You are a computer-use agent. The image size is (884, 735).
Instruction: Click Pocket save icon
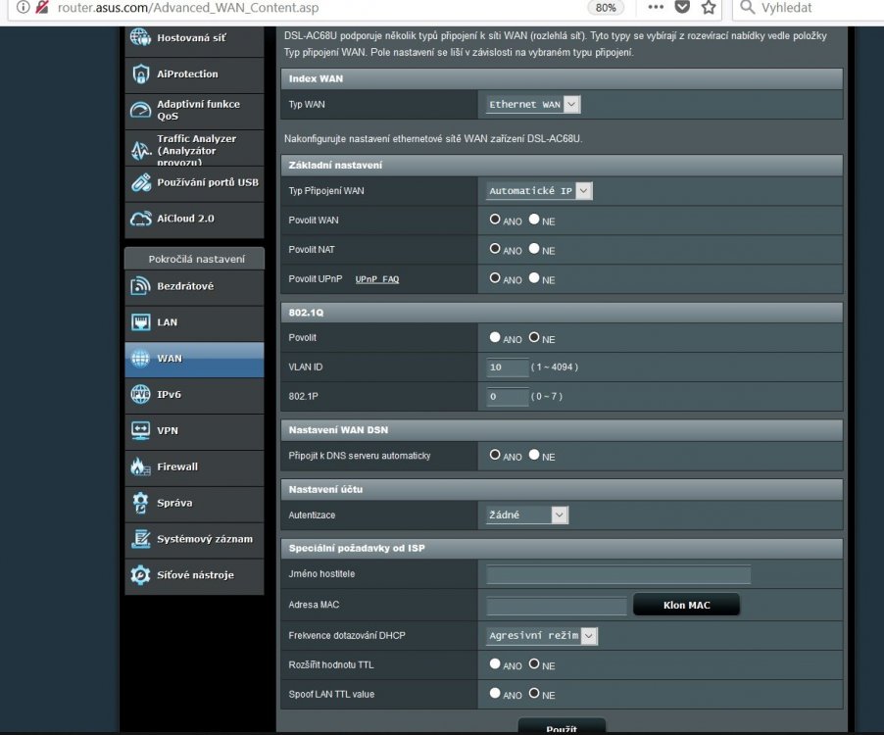tap(682, 7)
